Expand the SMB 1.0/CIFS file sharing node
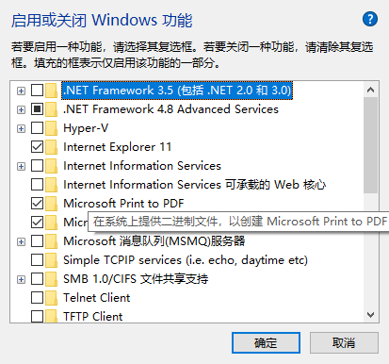 click(x=21, y=279)
